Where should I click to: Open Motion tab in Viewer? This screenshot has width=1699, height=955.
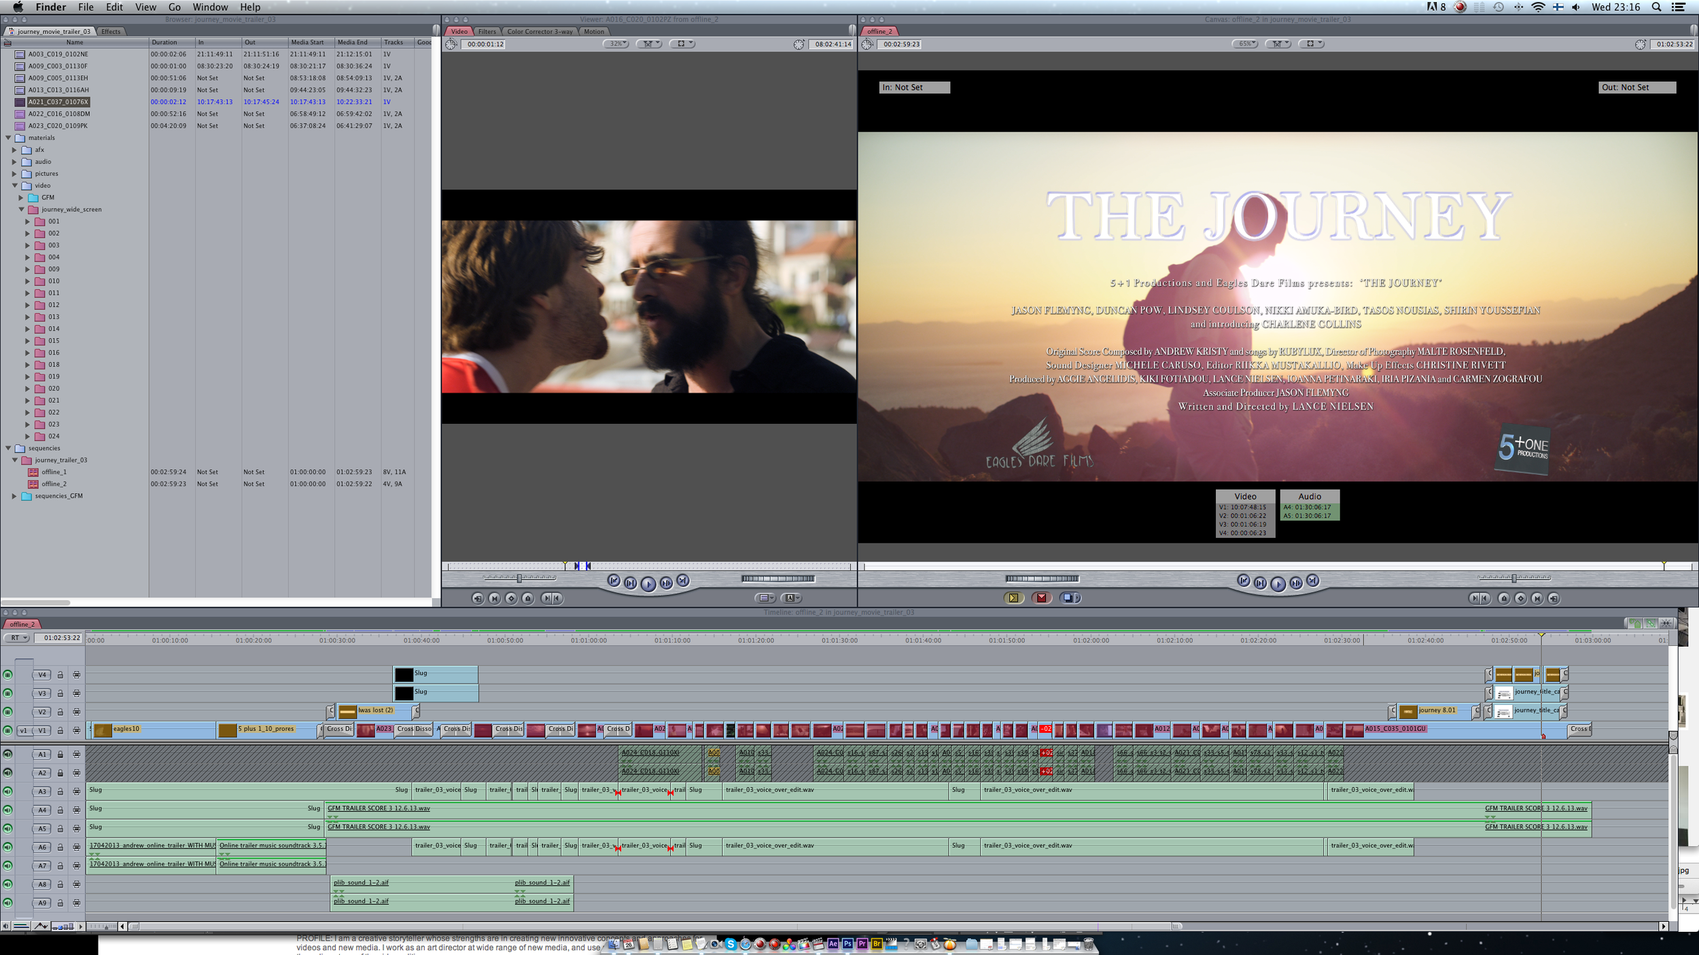593,31
